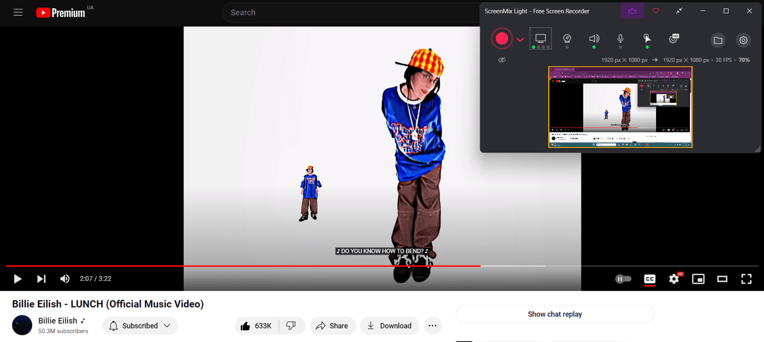Toggle closed captions on the video
This screenshot has width=764, height=342.
650,279
